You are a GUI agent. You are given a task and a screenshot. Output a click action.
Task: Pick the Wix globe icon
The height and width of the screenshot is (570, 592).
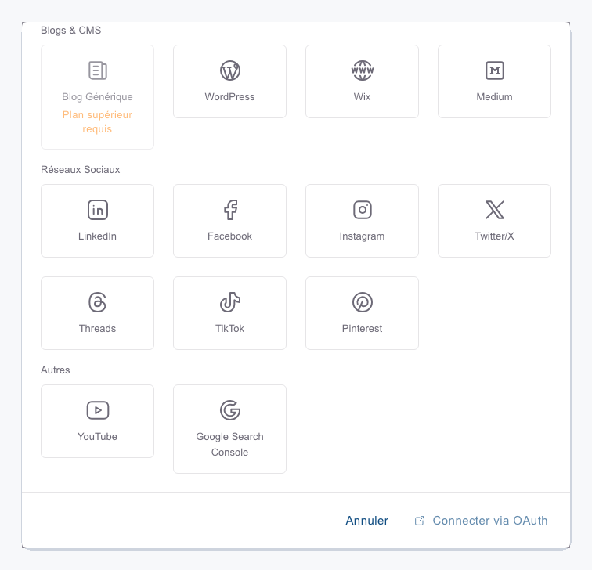[362, 70]
